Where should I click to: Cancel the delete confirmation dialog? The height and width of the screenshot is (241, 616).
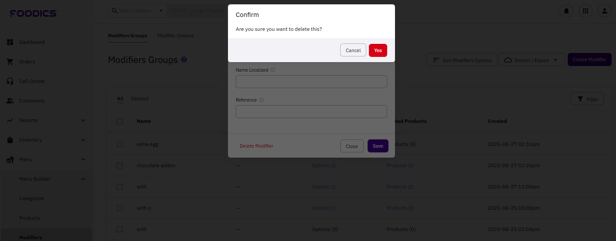click(353, 50)
